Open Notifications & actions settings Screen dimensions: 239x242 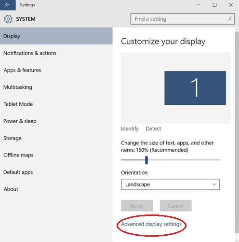[56, 53]
